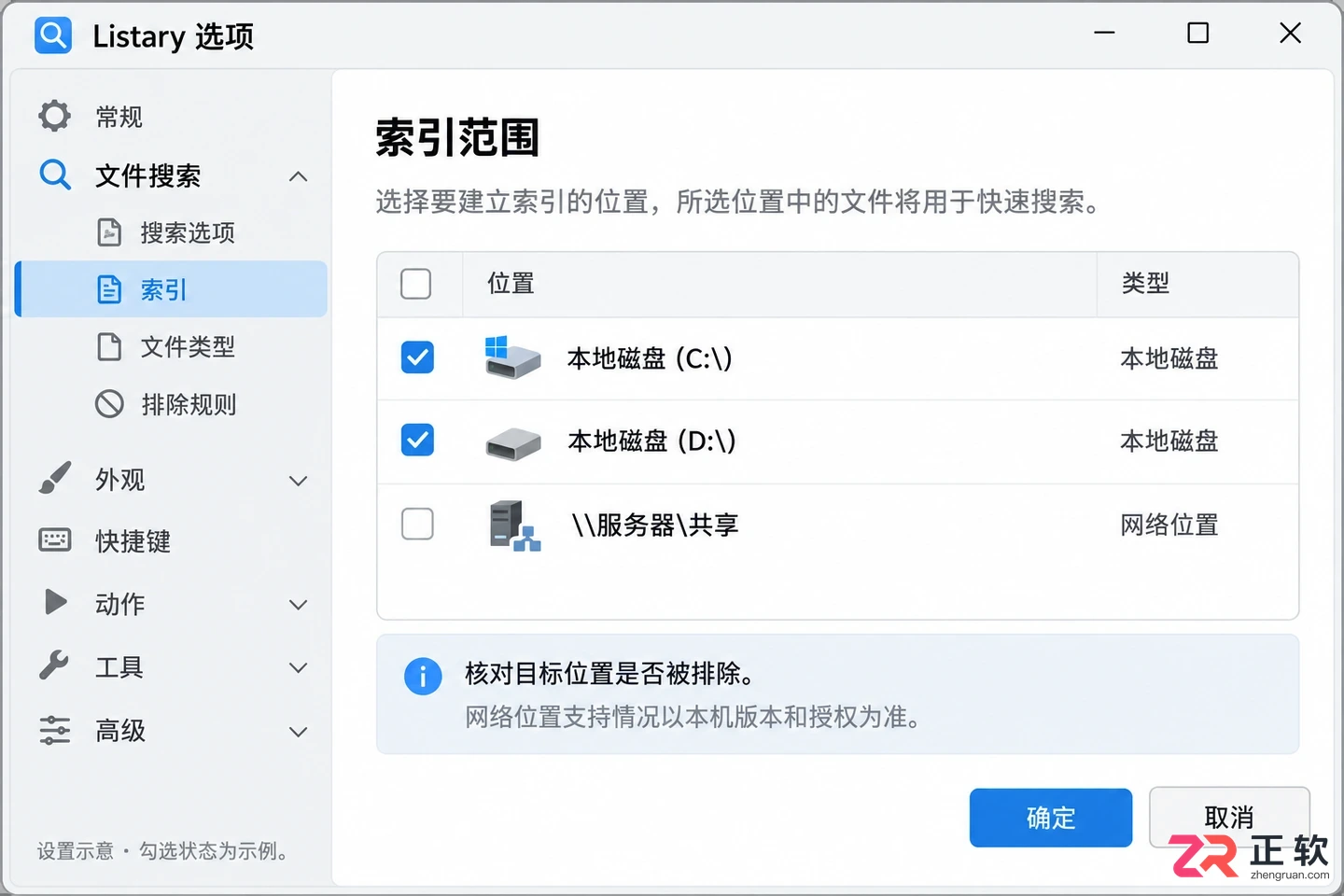Toggle the select-all checkbox in the header

[415, 284]
